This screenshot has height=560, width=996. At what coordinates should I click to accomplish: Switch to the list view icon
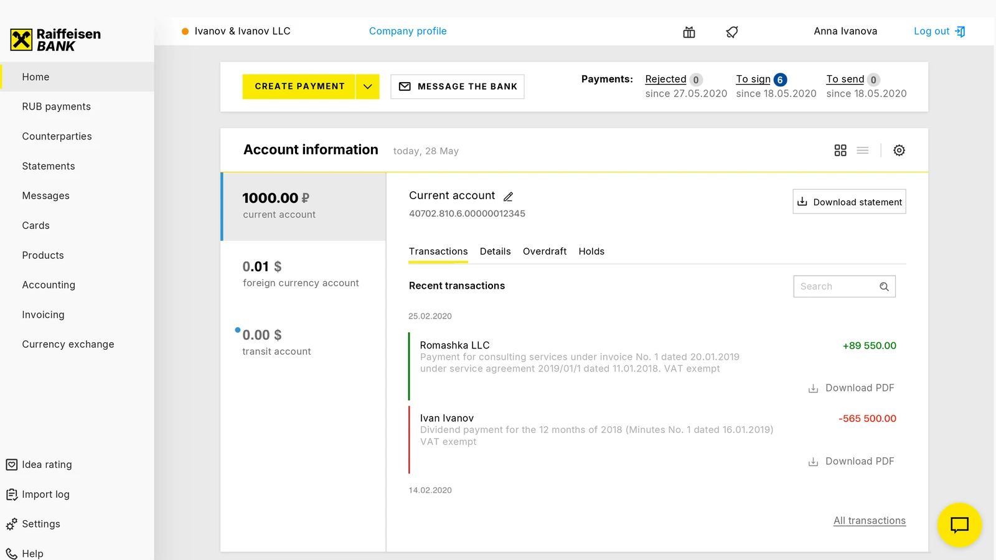tap(863, 151)
